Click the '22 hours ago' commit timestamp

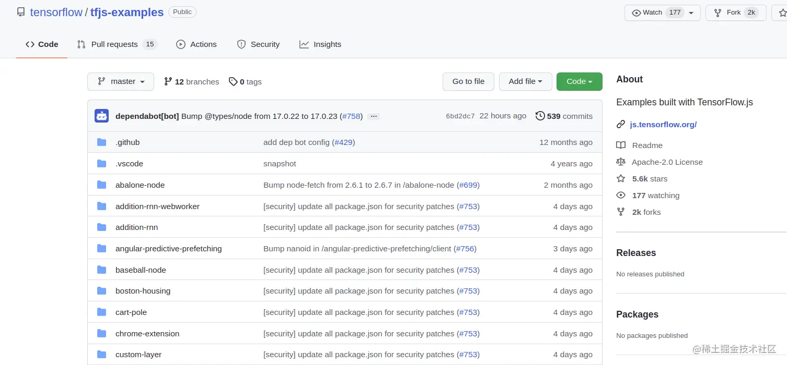503,116
